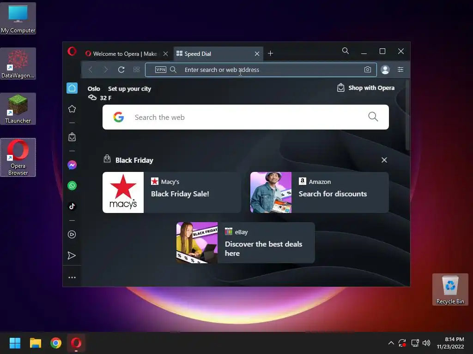The image size is (473, 354).
Task: Open the sidebar shopping bag icon
Action: click(72, 137)
